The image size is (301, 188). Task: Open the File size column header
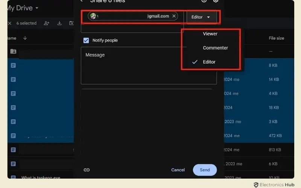276,38
